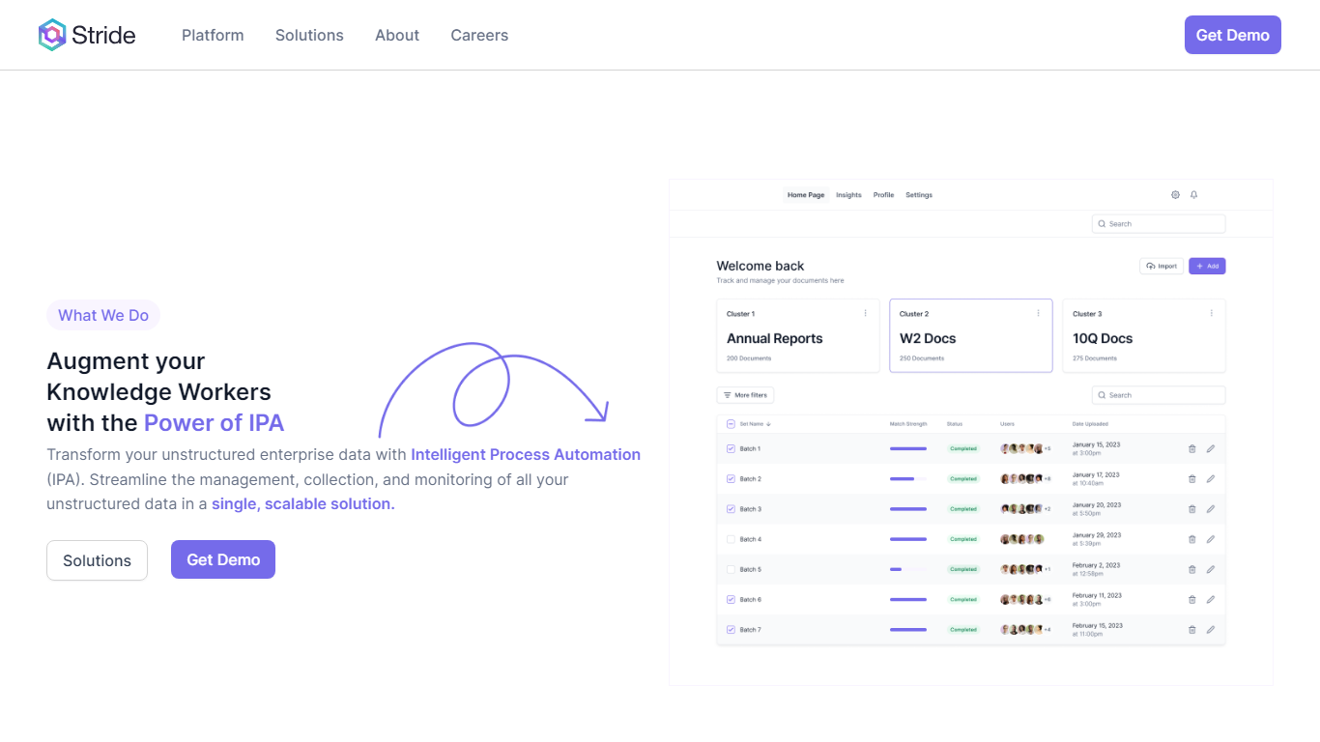Screen dimensions: 1320x742
Task: Click the Solutions button below the headline
Action: [97, 560]
